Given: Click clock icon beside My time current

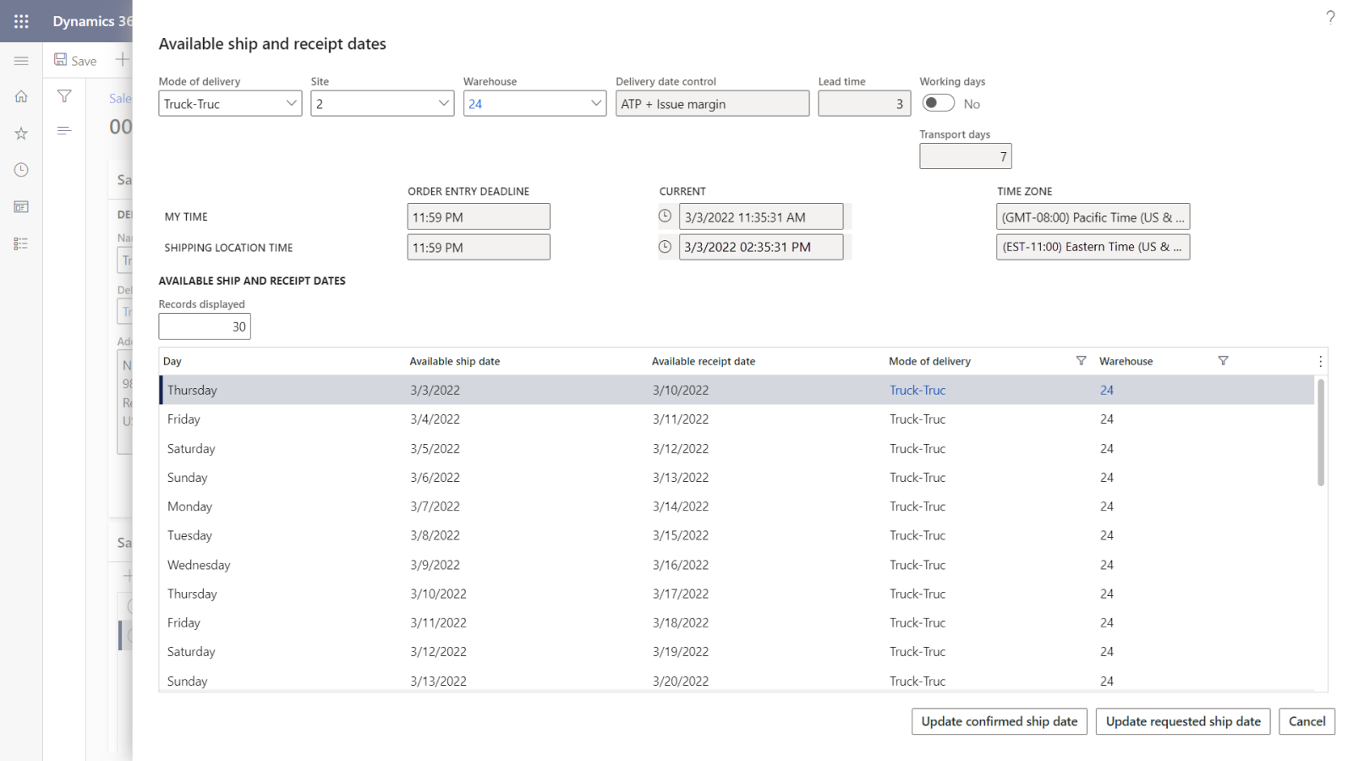Looking at the screenshot, I should (x=666, y=216).
